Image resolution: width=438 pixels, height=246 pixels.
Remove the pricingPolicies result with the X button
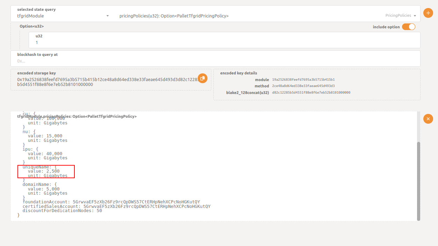pos(428,119)
